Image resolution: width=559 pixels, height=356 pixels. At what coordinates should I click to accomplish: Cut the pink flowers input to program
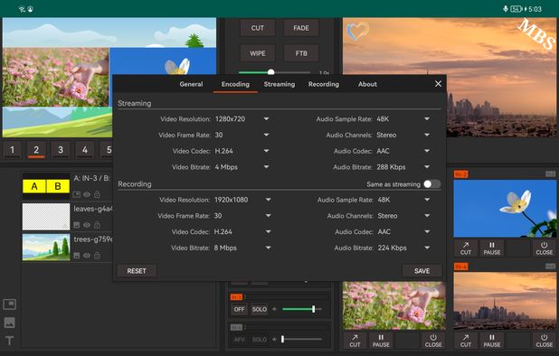(355, 341)
